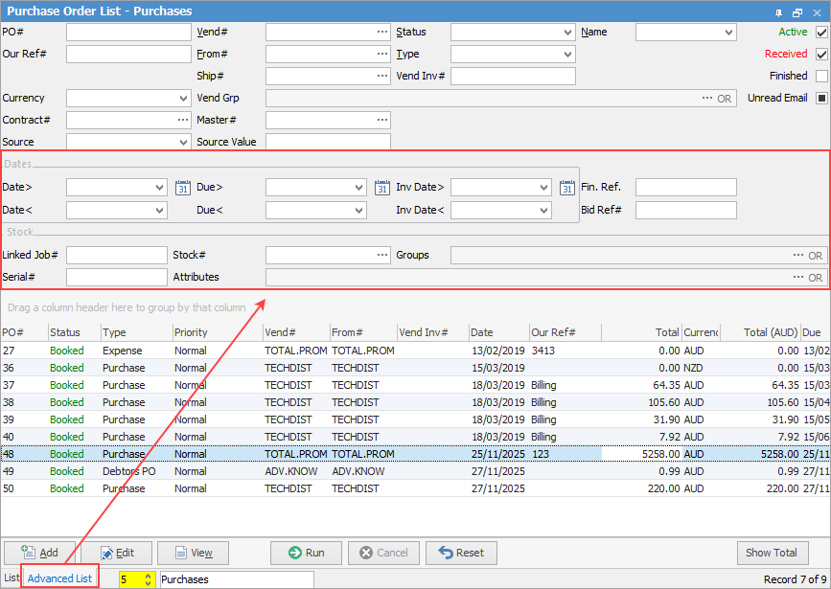
Task: Expand the Date< dropdown
Action: coord(159,211)
